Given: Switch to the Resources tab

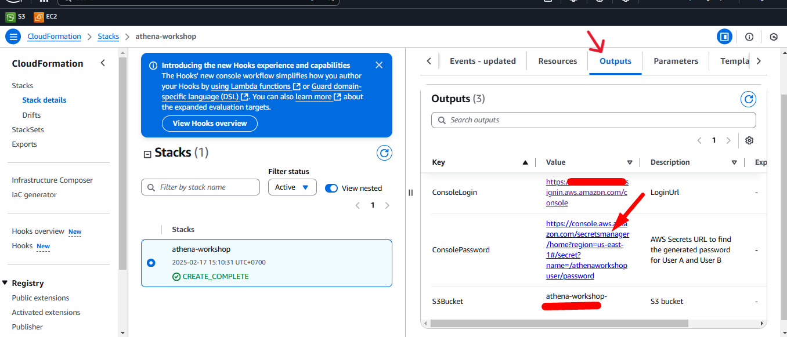Looking at the screenshot, I should tap(557, 61).
